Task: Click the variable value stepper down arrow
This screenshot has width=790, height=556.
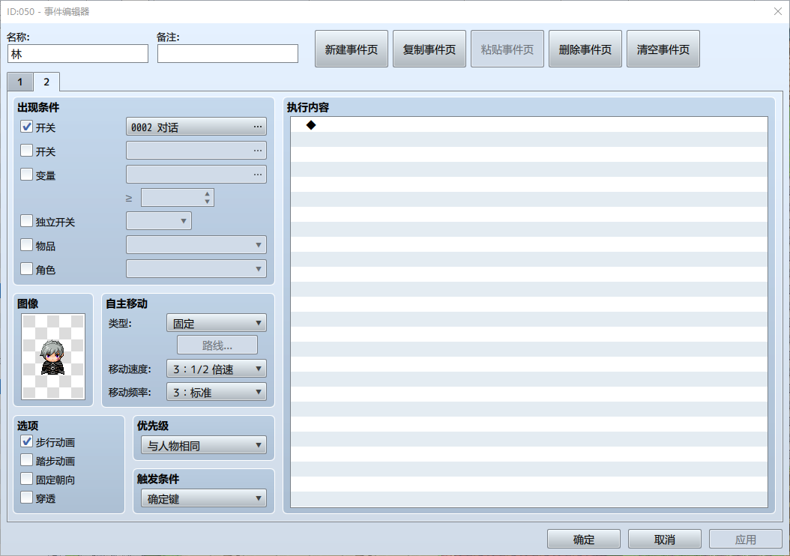Action: (x=207, y=202)
